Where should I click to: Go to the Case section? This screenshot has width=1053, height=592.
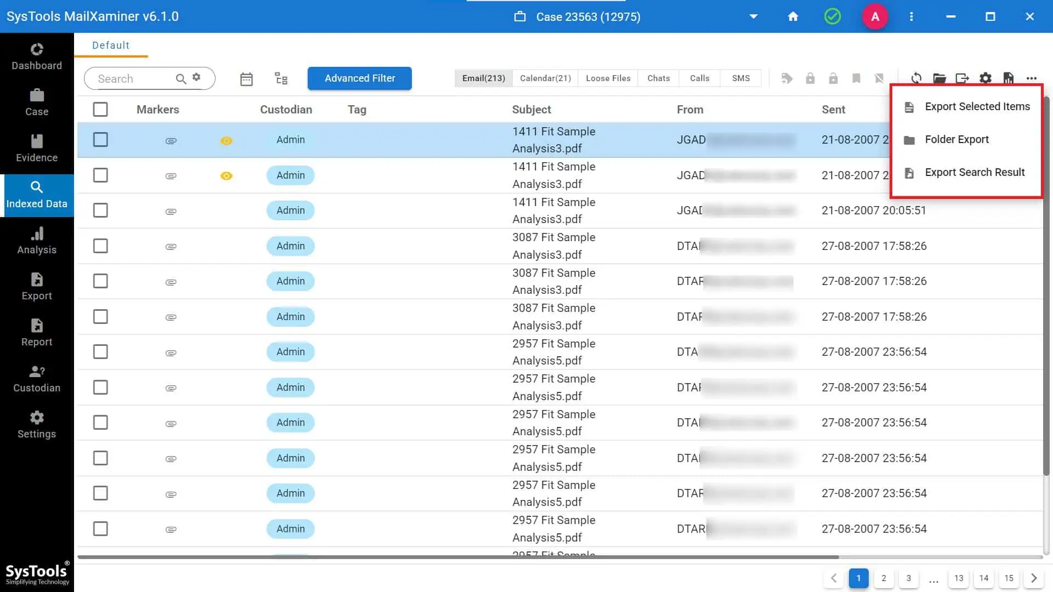pyautogui.click(x=37, y=103)
